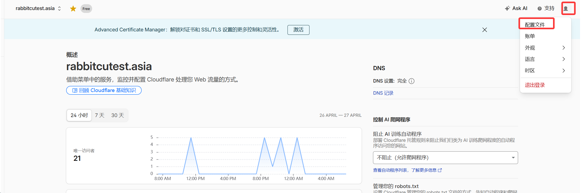Click the DNS 设置 info icon
The height and width of the screenshot is (193, 584).
tap(411, 81)
